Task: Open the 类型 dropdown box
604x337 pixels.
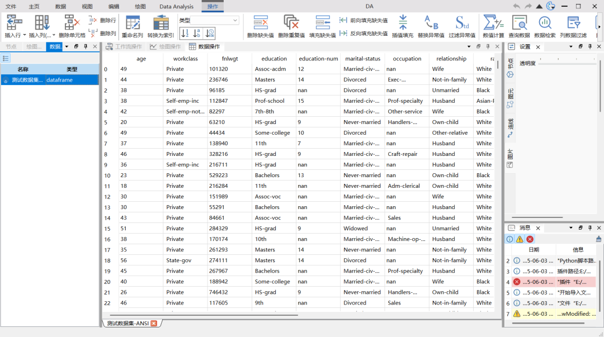Action: (x=215, y=21)
